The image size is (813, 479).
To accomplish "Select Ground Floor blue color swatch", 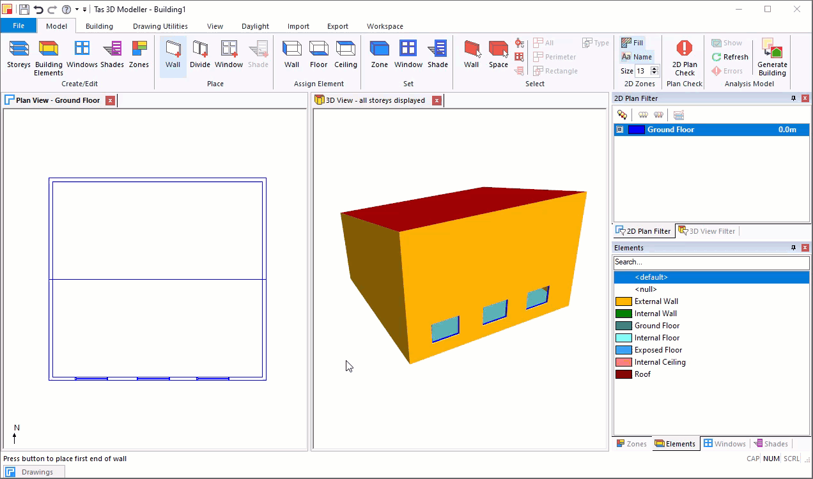I will 637,130.
